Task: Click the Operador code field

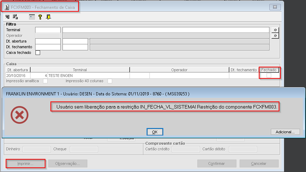Action: 48,36
